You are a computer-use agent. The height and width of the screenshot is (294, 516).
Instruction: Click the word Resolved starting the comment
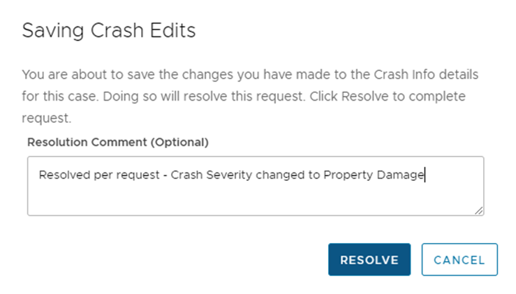click(65, 175)
